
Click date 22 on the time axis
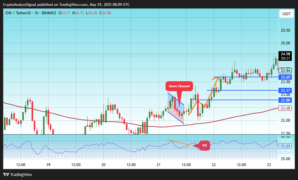214,165
